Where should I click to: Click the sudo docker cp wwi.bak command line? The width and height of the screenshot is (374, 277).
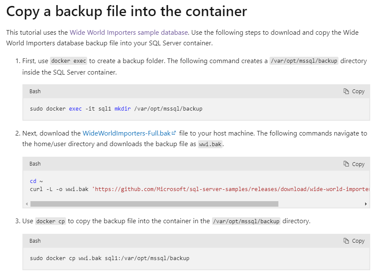coord(110,258)
